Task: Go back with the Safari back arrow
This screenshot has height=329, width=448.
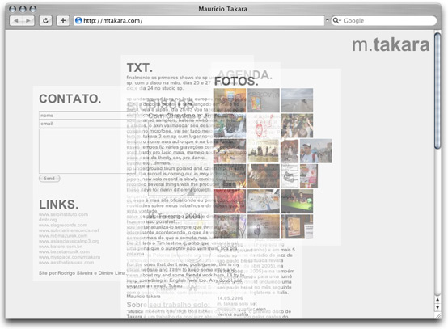Action: tap(15, 20)
